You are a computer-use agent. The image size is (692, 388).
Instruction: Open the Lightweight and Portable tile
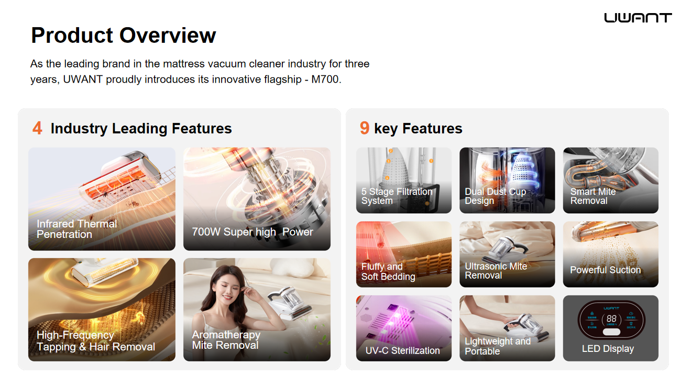(507, 328)
